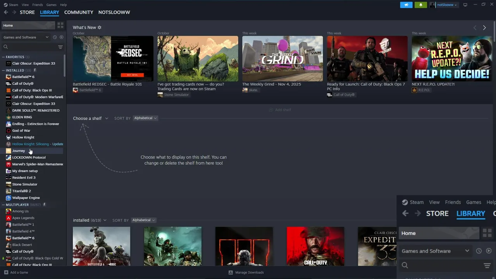Open the Games menu in the main top menu bar
This screenshot has width=496, height=279.
pos(51,5)
